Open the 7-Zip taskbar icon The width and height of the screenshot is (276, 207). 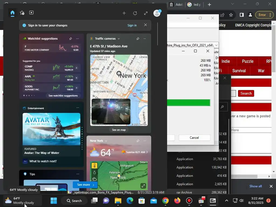[x=213, y=201]
